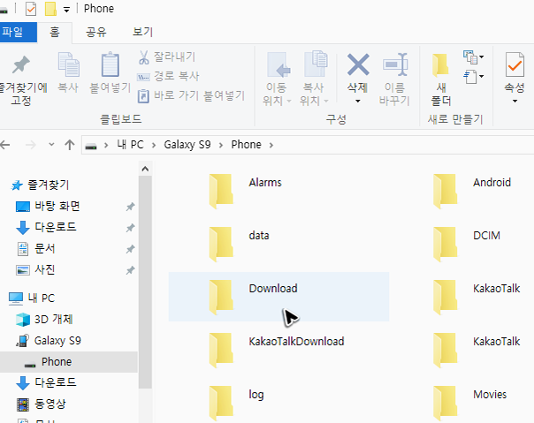Select the log folder
The width and height of the screenshot is (534, 423).
coord(236,402)
